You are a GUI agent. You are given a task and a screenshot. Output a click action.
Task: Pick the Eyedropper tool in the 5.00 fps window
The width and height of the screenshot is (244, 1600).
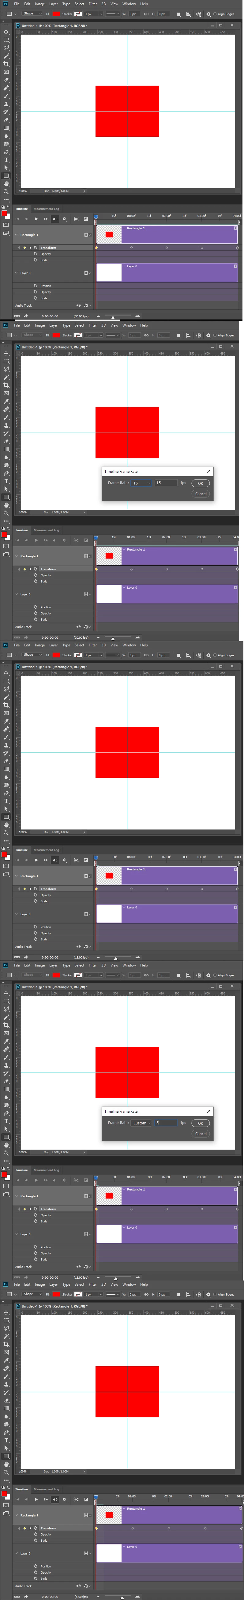[6, 1360]
